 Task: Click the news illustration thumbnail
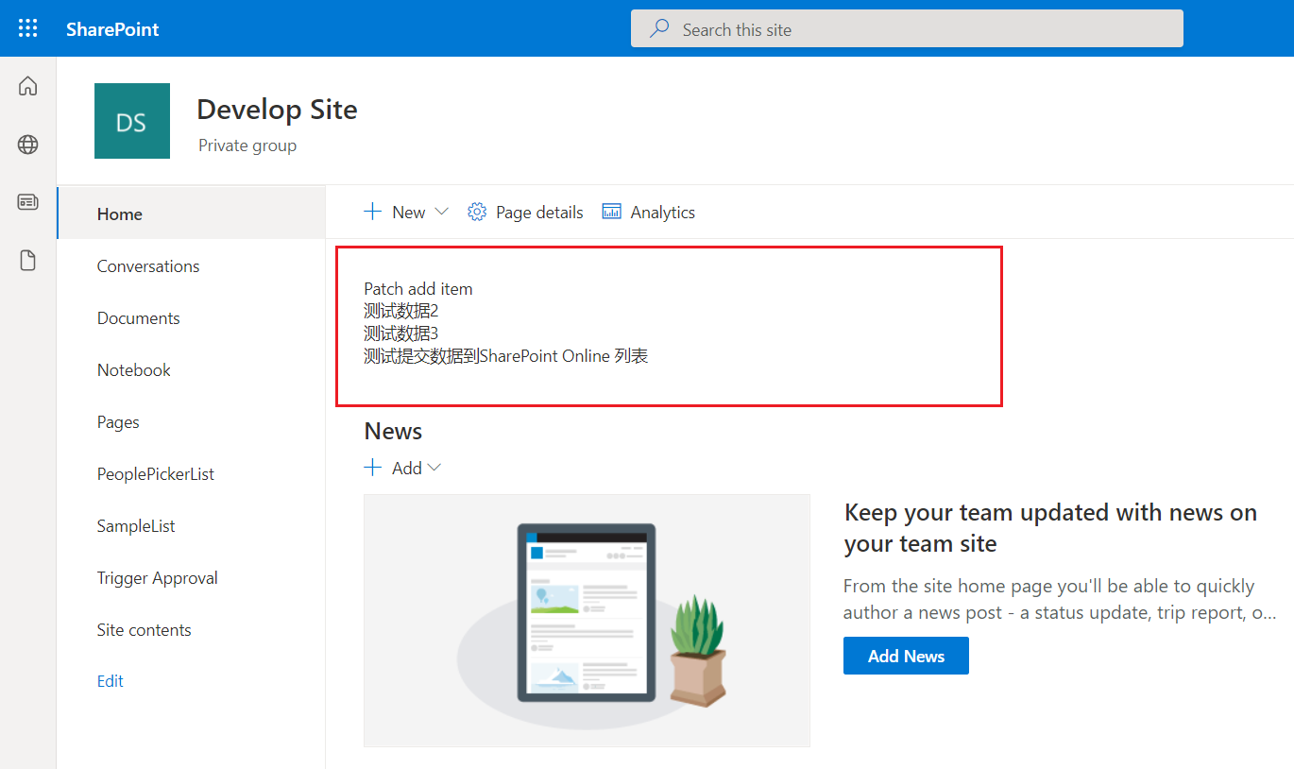coord(587,621)
